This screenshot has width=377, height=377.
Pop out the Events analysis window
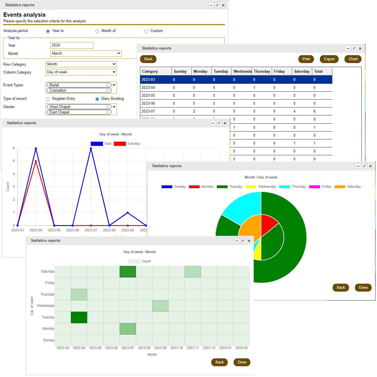(x=217, y=5)
